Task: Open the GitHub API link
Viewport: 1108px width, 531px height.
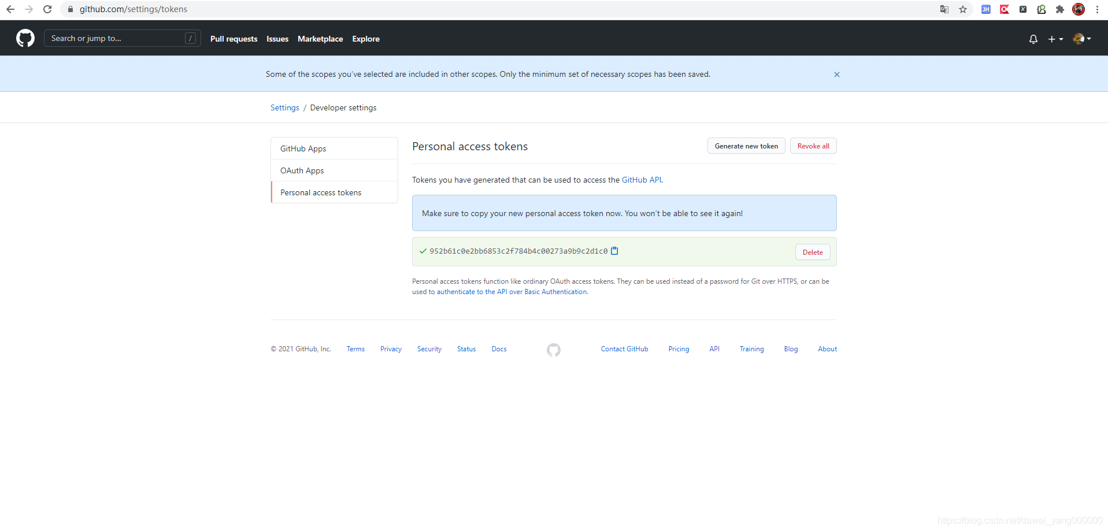Action: [x=642, y=180]
